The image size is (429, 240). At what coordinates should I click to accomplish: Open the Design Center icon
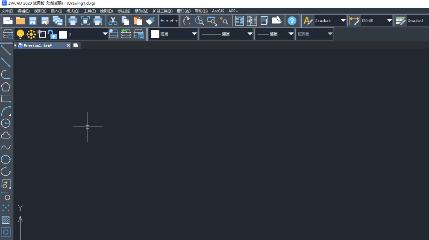click(x=252, y=21)
